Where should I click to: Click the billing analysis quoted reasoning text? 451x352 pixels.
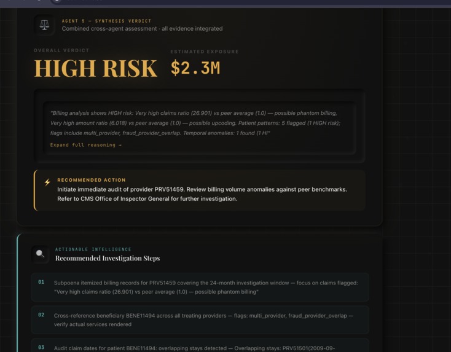point(195,123)
